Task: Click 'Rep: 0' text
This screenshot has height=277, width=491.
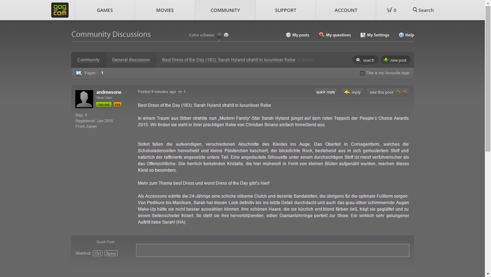Action: pos(81,115)
